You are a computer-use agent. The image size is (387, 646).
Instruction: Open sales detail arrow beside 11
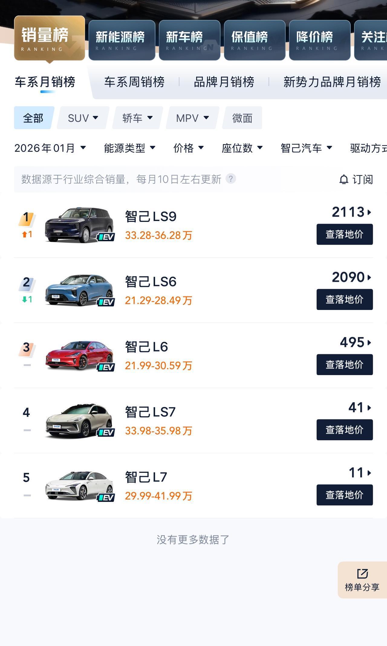(369, 473)
